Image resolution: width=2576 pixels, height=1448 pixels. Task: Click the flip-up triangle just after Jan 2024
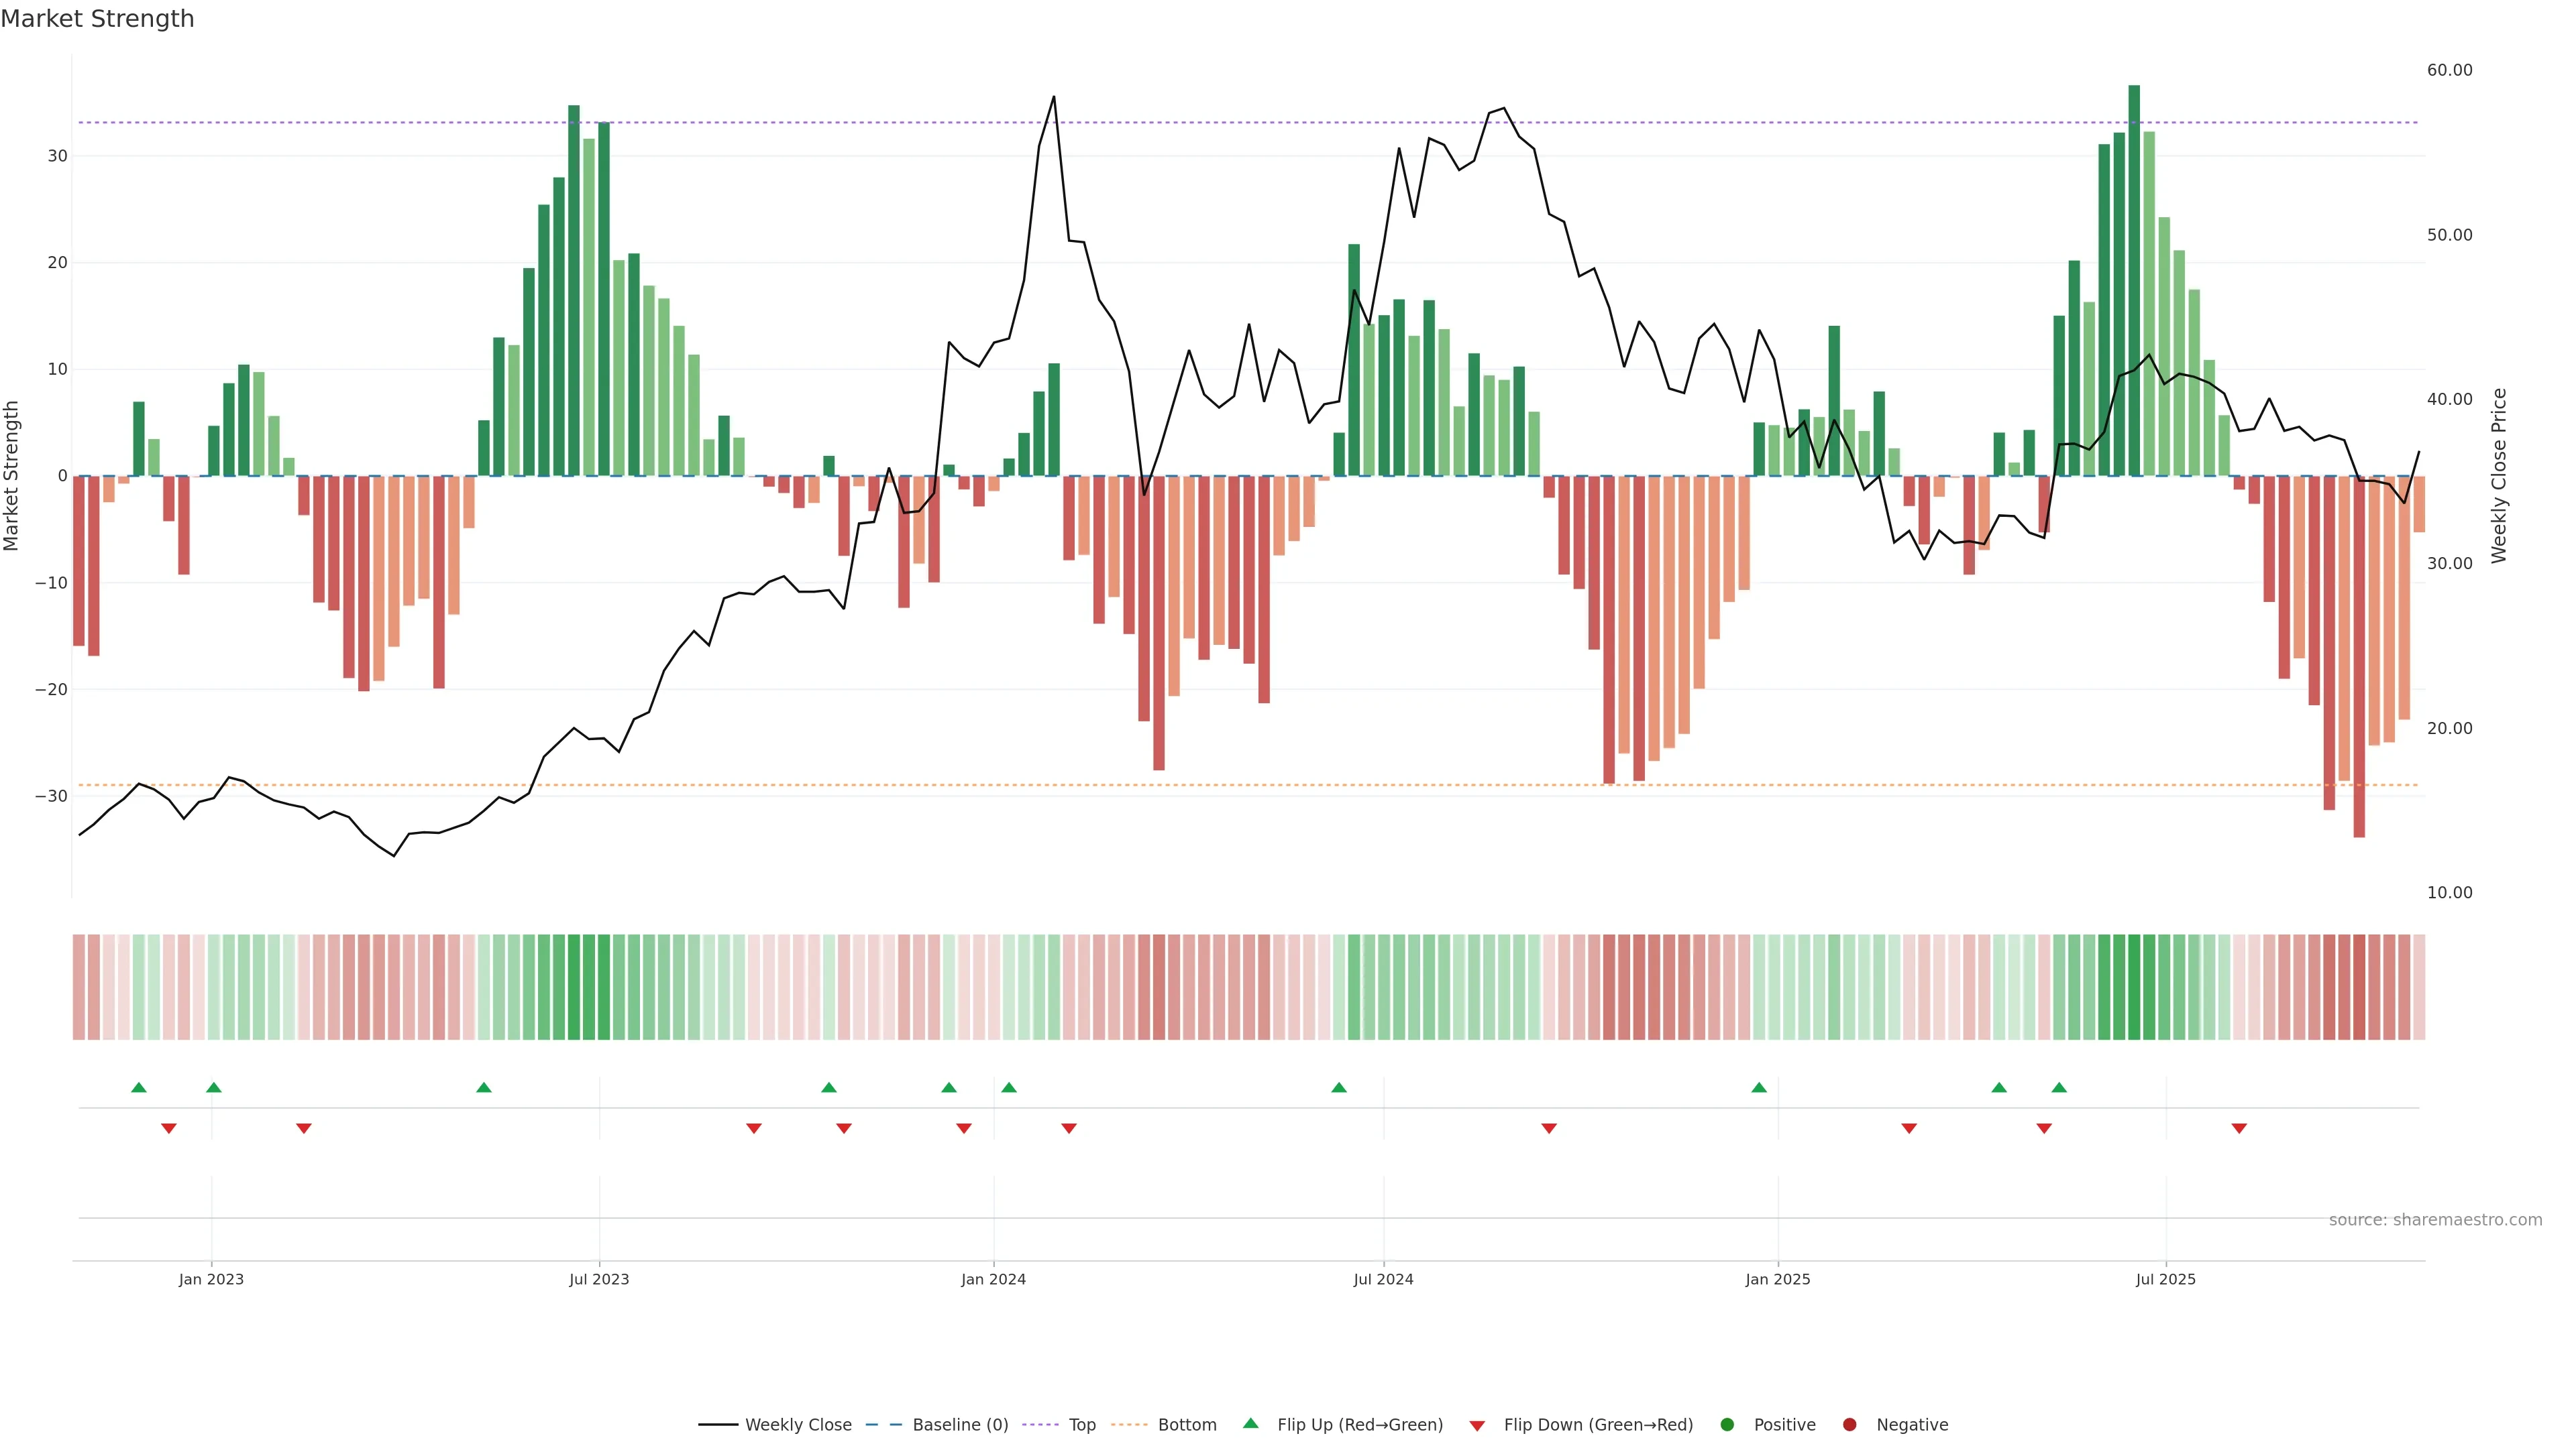(1009, 1087)
